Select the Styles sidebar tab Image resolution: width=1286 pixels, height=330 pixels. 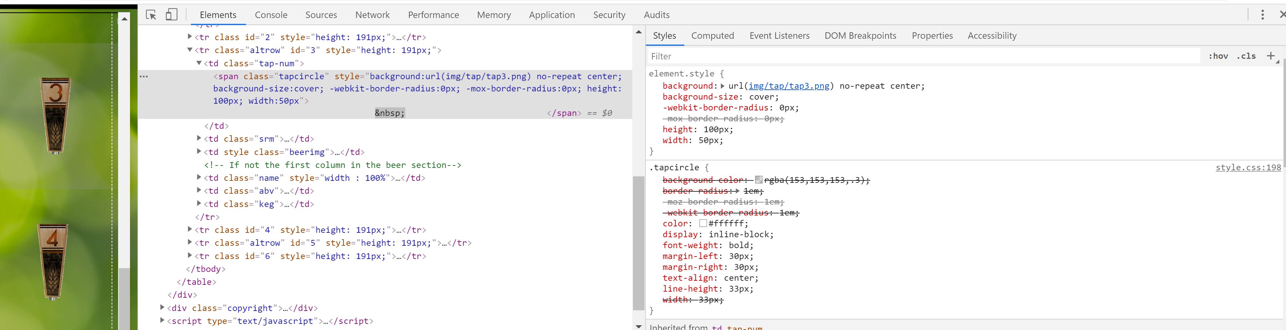(x=665, y=36)
